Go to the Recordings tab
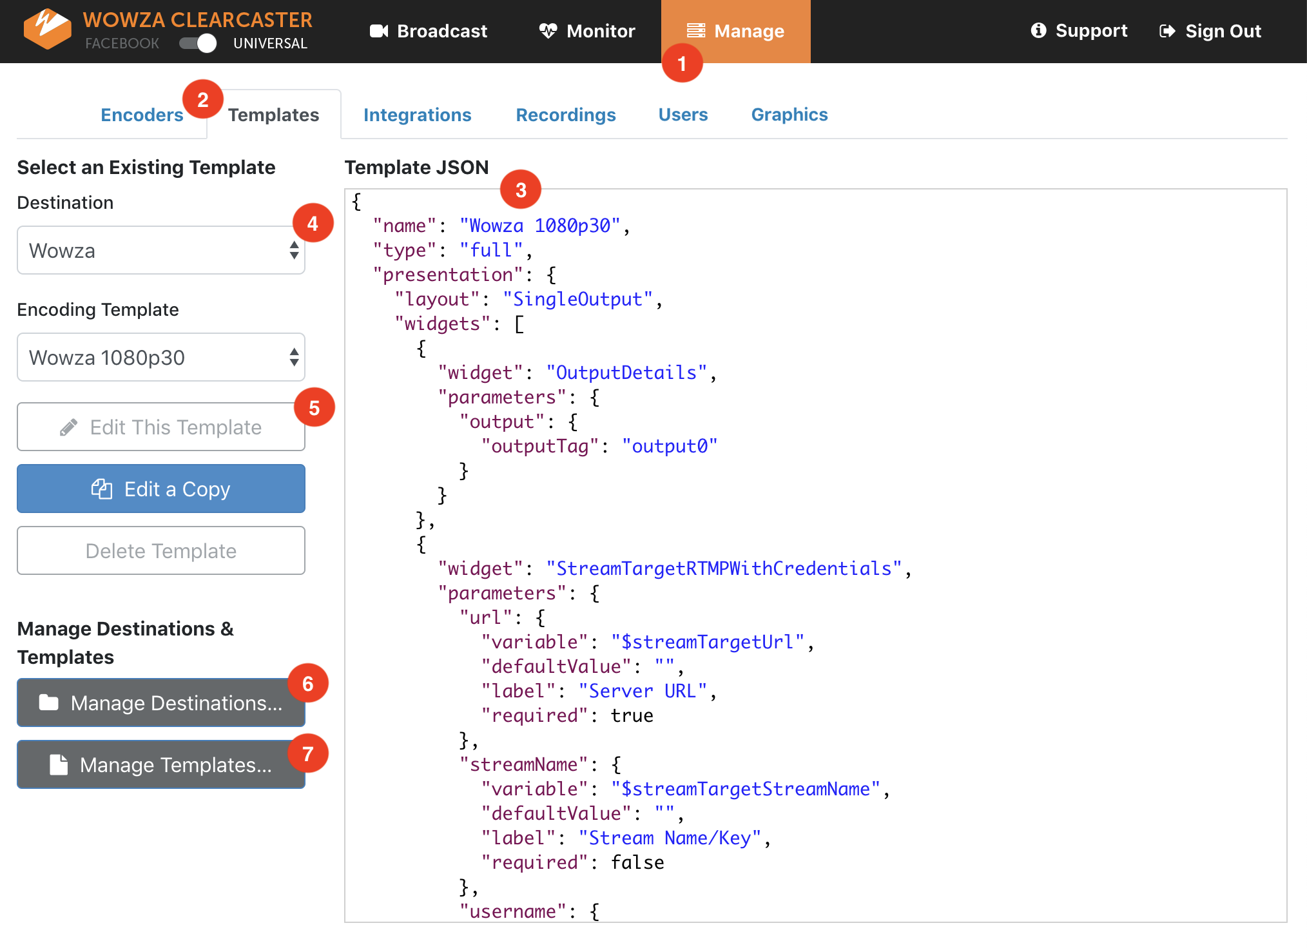Viewport: 1307px width, 950px height. [x=565, y=115]
